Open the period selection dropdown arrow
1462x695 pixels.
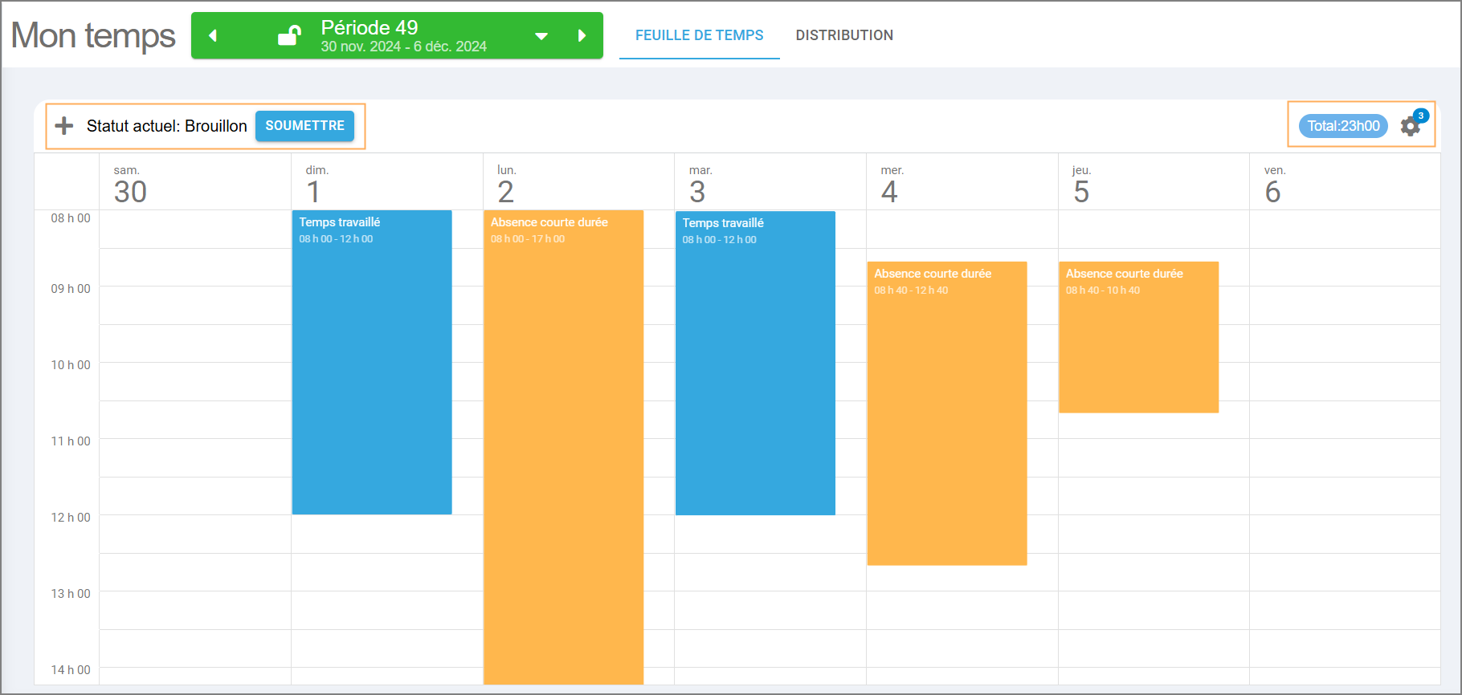[541, 36]
